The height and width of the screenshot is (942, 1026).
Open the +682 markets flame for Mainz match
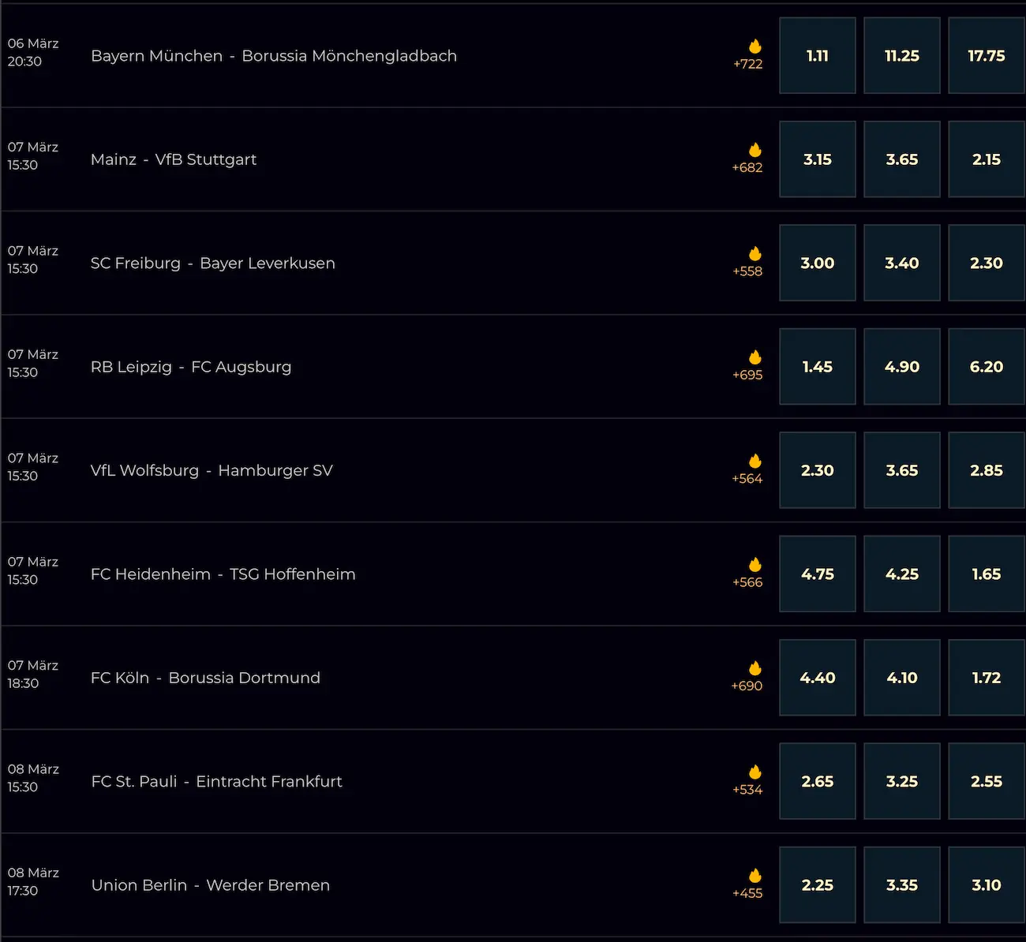point(755,159)
